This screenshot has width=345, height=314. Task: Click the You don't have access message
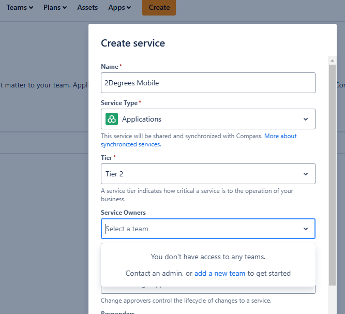click(208, 257)
